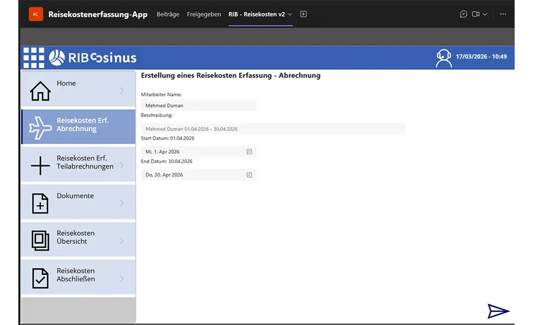Click the white app grid icon
The image size is (533, 325).
(x=34, y=58)
